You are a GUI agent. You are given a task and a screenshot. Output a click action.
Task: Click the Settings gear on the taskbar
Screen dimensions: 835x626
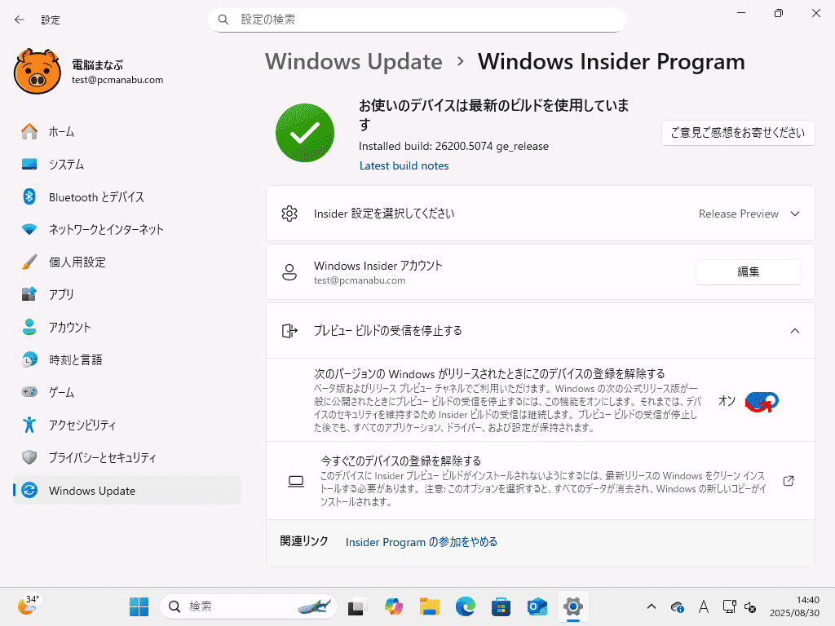(573, 606)
